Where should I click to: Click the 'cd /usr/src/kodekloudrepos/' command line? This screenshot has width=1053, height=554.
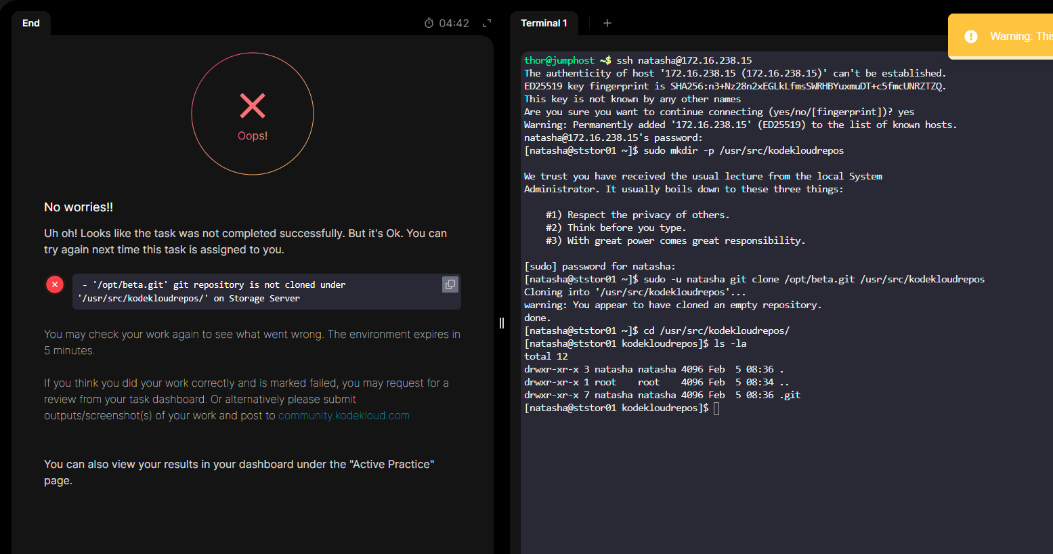[x=657, y=331]
